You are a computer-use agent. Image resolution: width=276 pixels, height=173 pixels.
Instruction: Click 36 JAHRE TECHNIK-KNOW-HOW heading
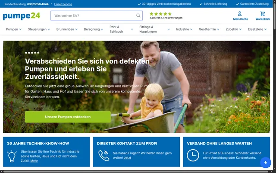(38, 144)
